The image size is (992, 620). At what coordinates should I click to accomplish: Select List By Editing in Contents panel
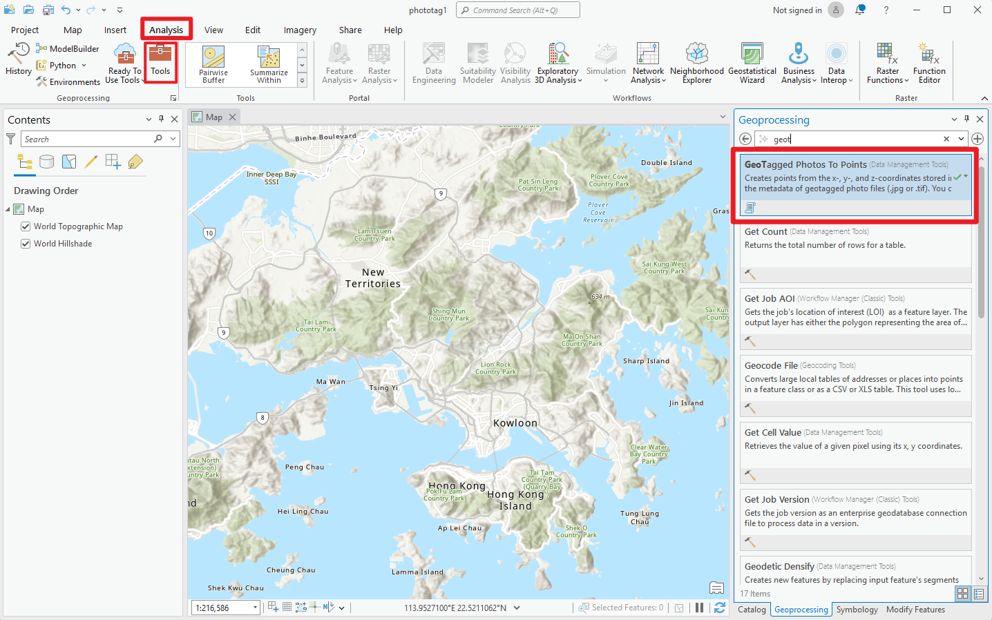tap(90, 161)
